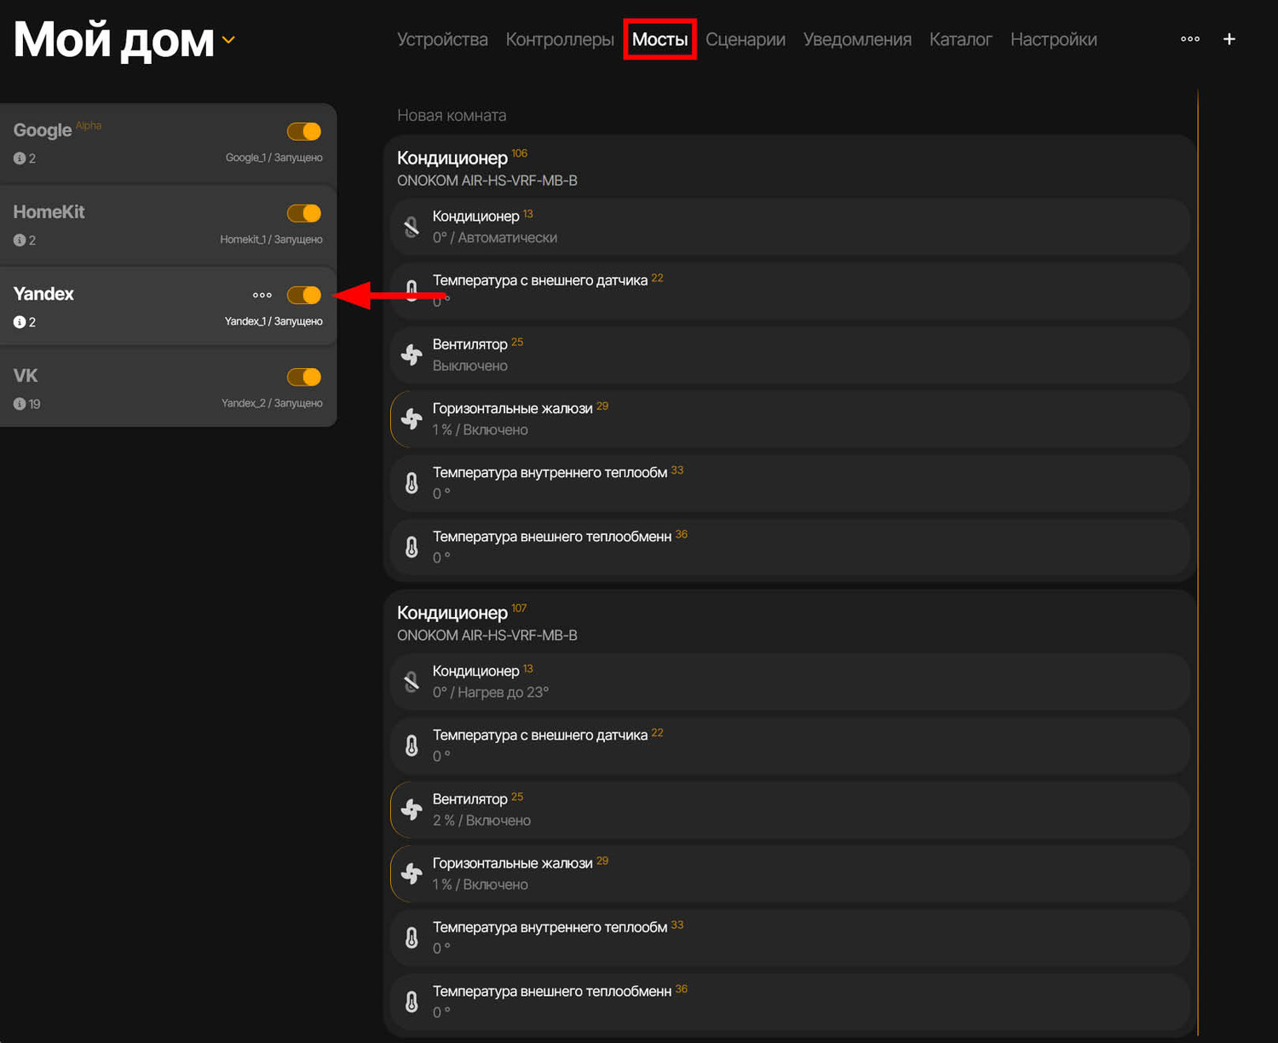Image resolution: width=1278 pixels, height=1043 pixels.
Task: Click the info icon under Google bridge
Action: click(x=20, y=158)
